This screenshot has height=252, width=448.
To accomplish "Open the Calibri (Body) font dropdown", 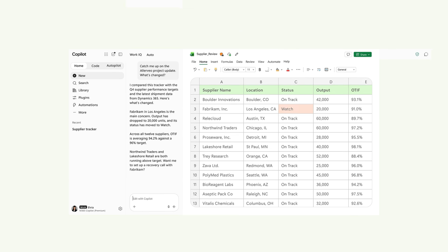I will click(234, 69).
